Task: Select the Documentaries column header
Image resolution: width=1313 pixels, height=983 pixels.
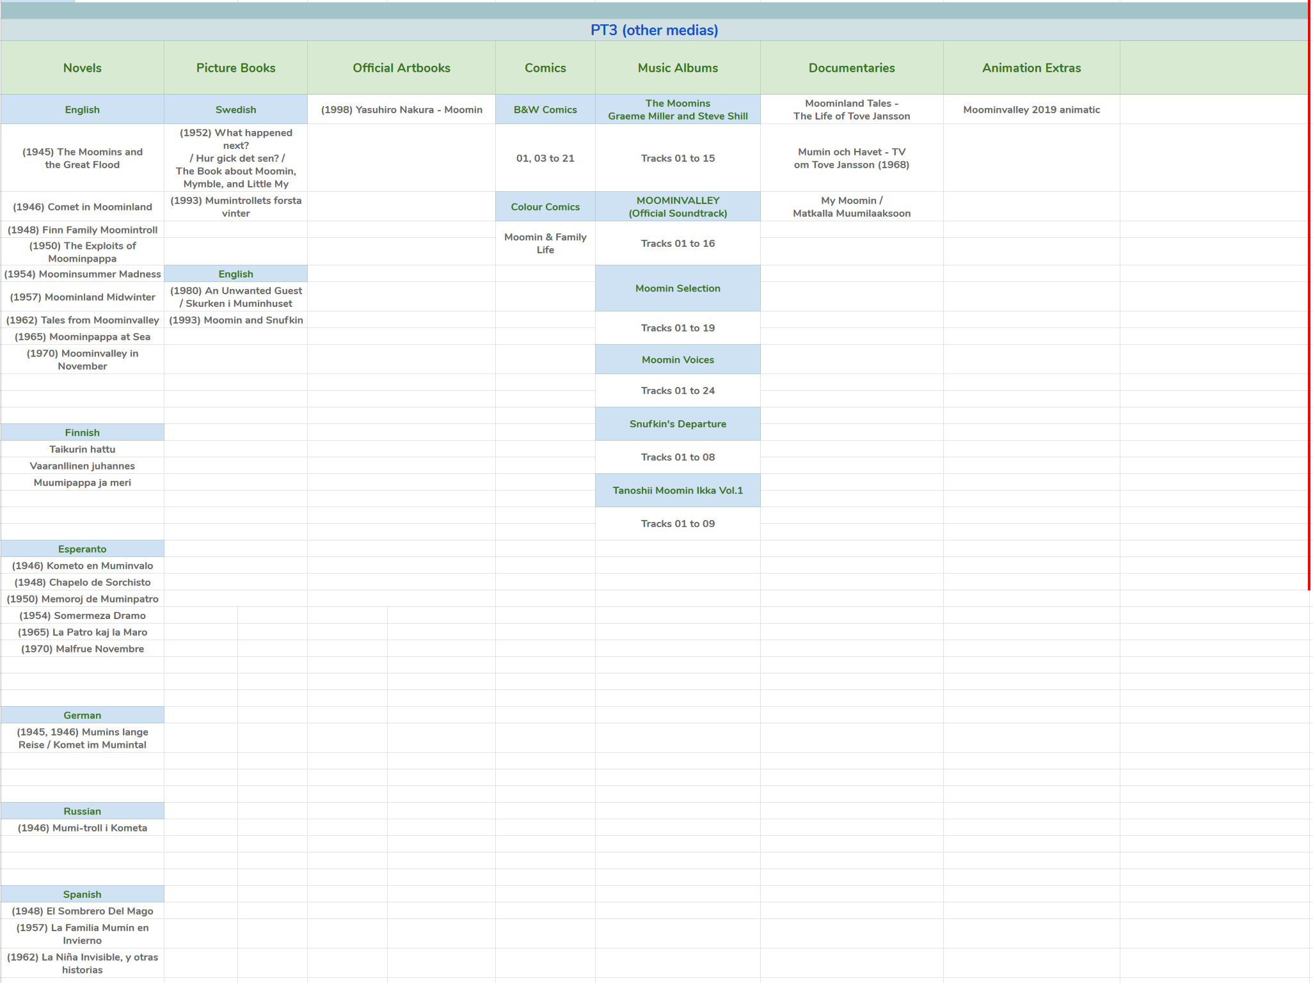Action: (851, 68)
